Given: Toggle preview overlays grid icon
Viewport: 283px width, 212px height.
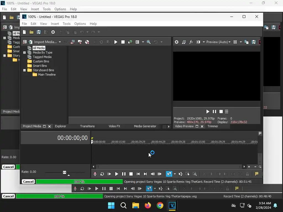Looking at the screenshot, I should coord(235,42).
